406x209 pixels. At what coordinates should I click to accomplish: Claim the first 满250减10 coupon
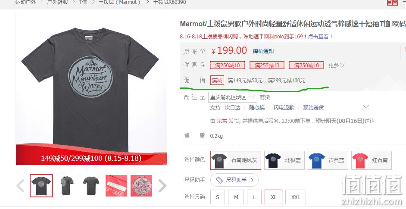[228, 65]
